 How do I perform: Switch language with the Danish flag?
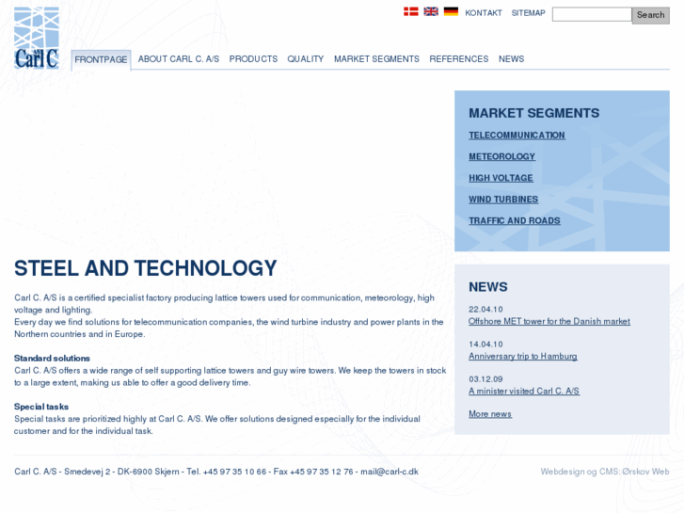click(x=411, y=12)
